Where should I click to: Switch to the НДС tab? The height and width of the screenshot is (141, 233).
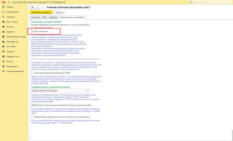[44, 17]
